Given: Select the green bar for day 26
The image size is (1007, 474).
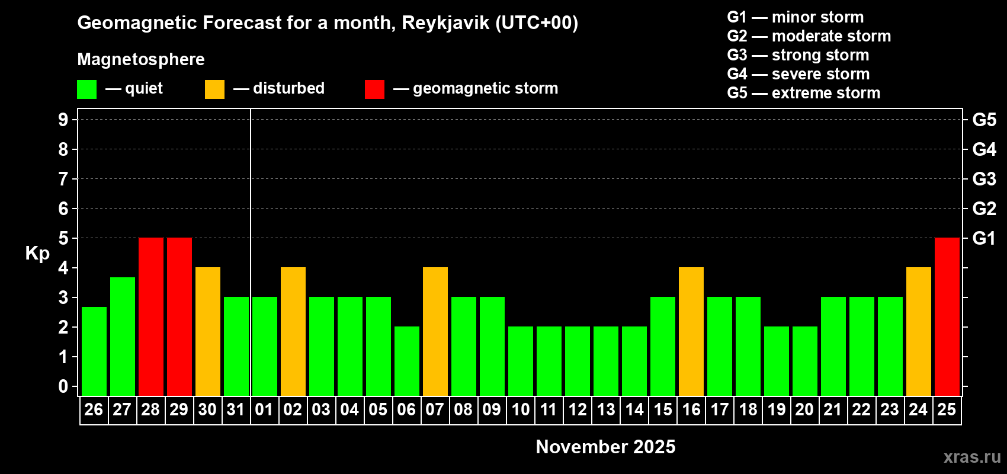Looking at the screenshot, I should point(94,351).
